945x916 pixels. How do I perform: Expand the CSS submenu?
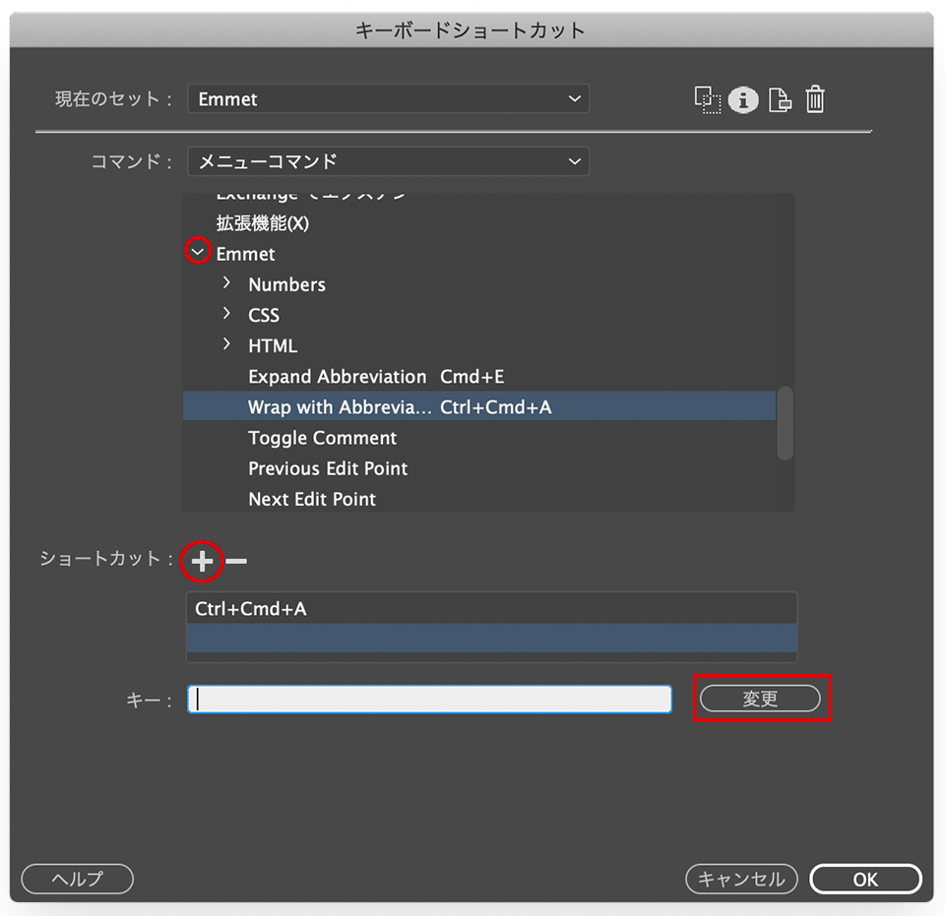227,314
